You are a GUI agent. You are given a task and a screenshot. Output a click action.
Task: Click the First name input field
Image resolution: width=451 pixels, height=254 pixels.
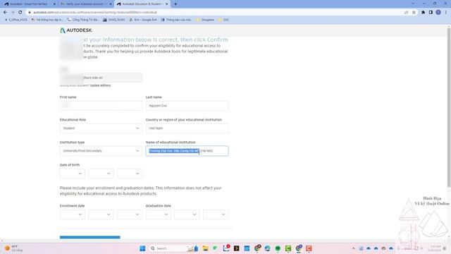[101, 106]
